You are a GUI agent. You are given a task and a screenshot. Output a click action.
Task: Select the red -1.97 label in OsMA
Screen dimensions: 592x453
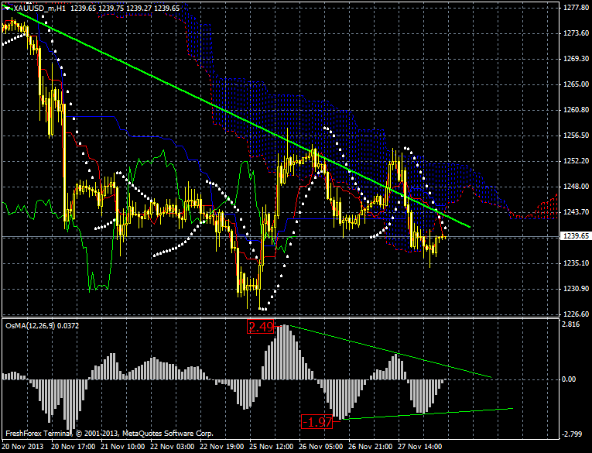click(317, 422)
